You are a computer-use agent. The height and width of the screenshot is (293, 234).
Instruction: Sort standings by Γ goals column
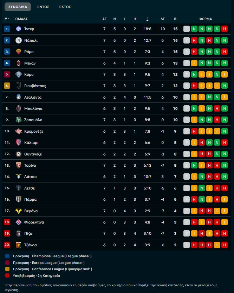tap(148, 19)
